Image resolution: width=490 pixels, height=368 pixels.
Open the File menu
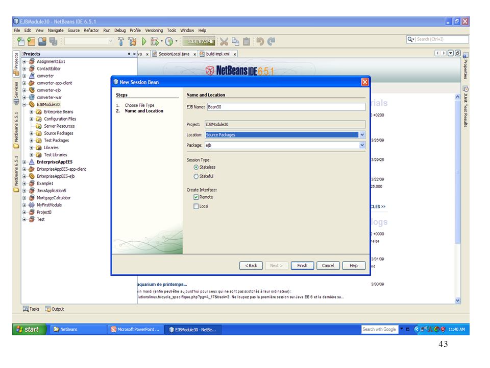coord(17,30)
